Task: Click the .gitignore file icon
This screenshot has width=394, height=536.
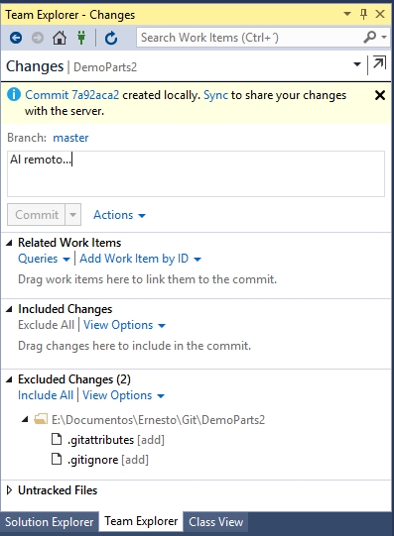Action: [x=57, y=459]
